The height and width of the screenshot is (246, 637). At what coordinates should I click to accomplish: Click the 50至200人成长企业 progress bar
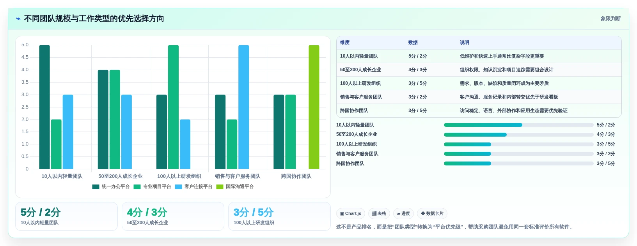pyautogui.click(x=518, y=135)
